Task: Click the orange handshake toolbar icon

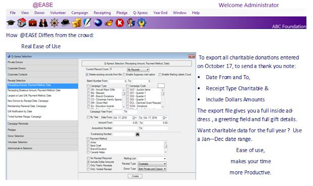Action: pyautogui.click(x=109, y=23)
